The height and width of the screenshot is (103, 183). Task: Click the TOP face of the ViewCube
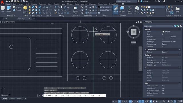(134, 32)
